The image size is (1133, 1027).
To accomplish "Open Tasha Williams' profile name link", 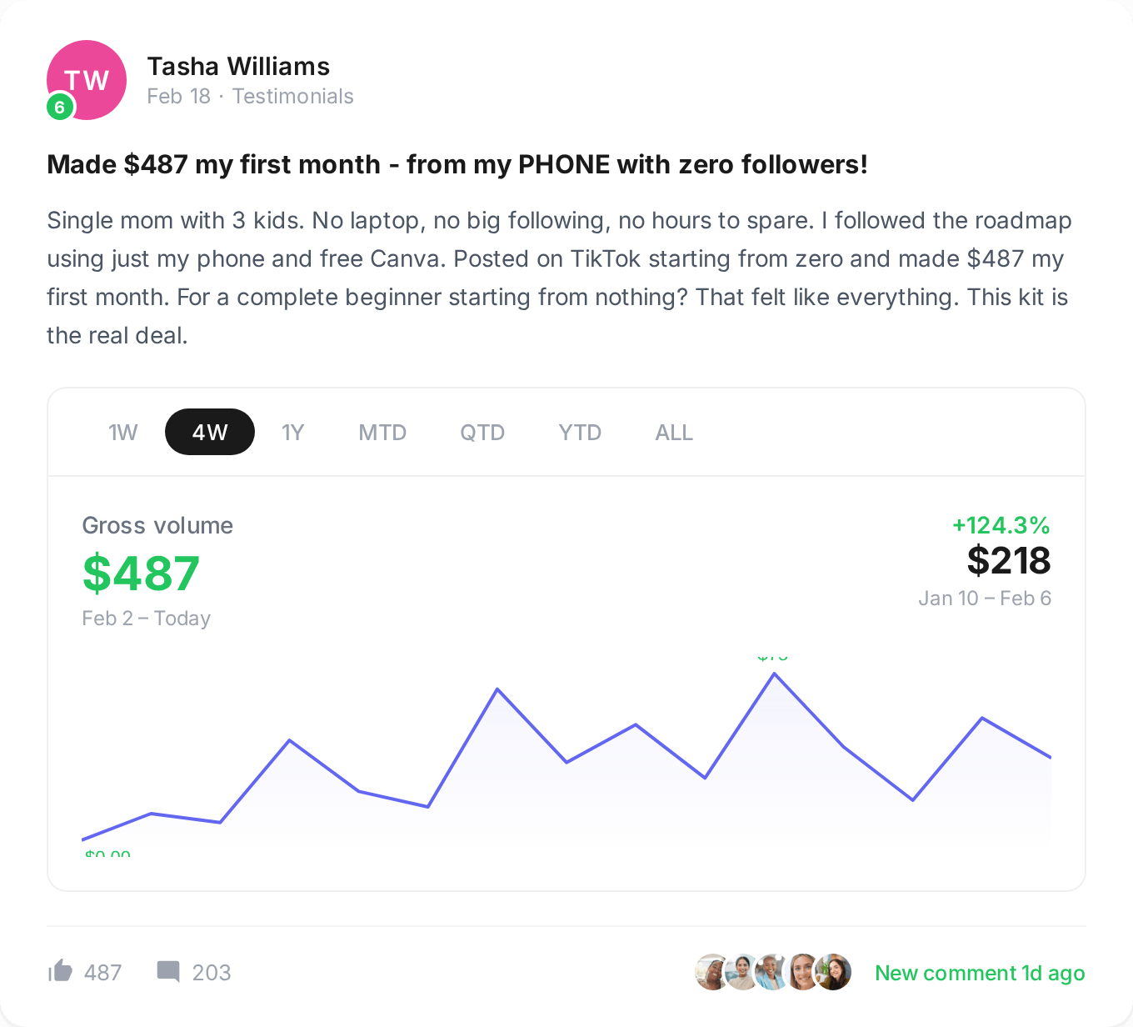I will click(x=238, y=67).
